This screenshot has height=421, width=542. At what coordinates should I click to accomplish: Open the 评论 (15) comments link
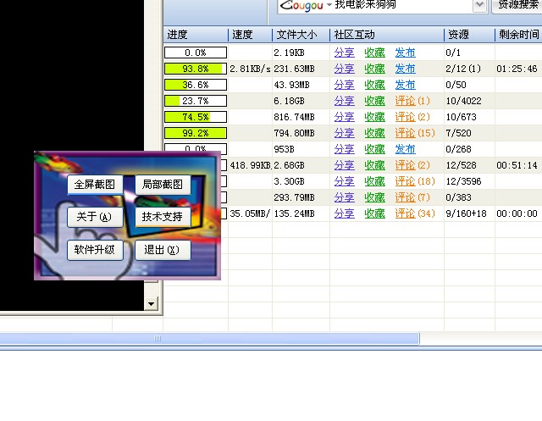tap(415, 133)
